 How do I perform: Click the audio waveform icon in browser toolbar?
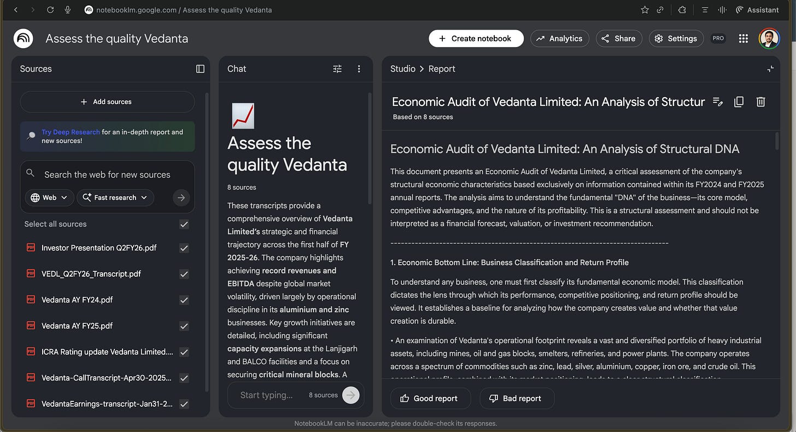coord(722,10)
